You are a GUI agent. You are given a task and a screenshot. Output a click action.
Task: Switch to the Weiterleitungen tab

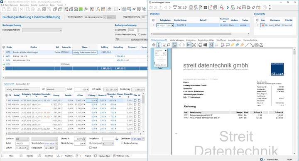(x=177, y=40)
